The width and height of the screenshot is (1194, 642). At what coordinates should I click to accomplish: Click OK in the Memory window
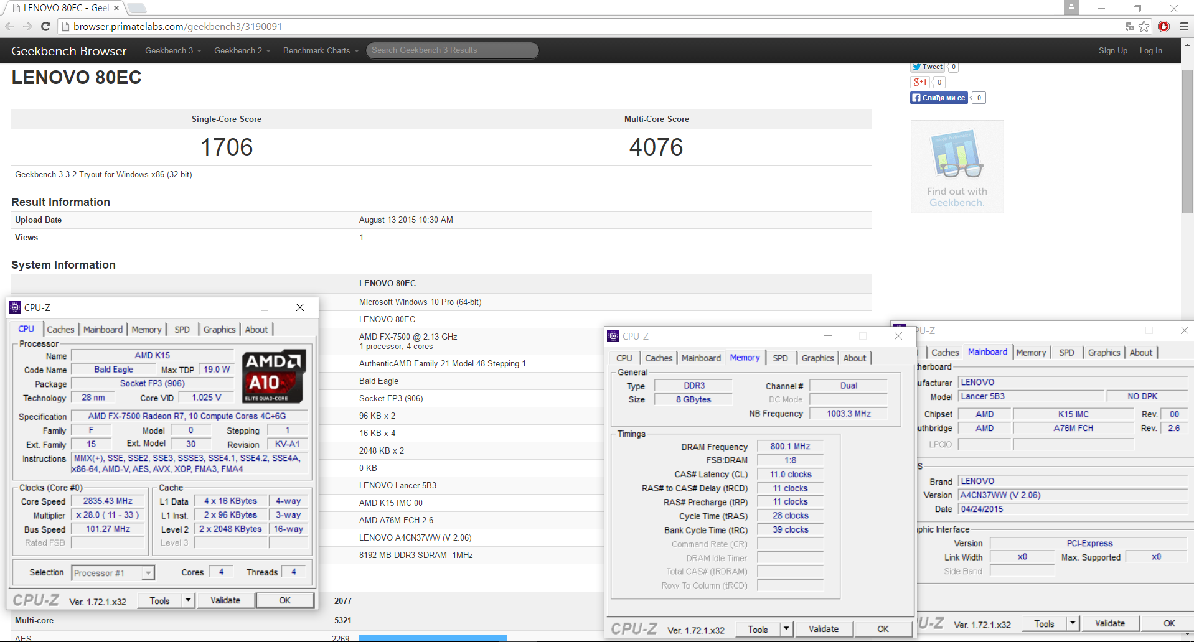pos(883,629)
